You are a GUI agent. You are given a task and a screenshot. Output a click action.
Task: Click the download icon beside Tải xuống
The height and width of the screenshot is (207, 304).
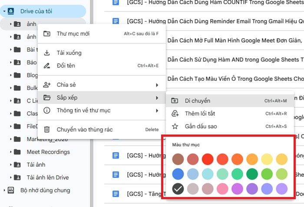click(47, 53)
